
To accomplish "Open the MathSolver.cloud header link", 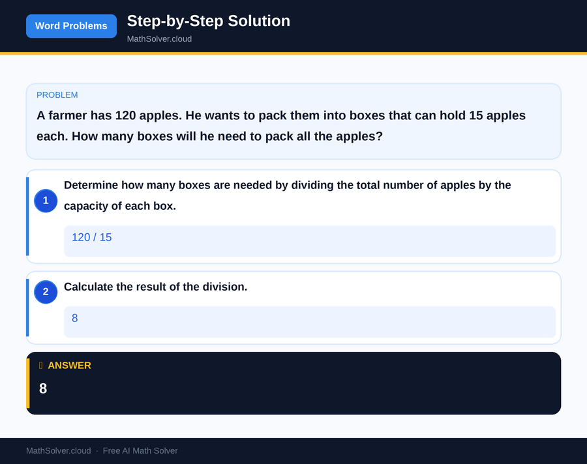I will point(159,39).
